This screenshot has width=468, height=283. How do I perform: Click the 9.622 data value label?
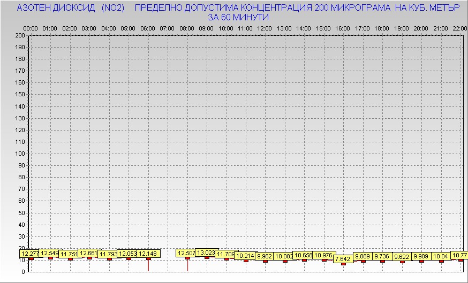(402, 257)
